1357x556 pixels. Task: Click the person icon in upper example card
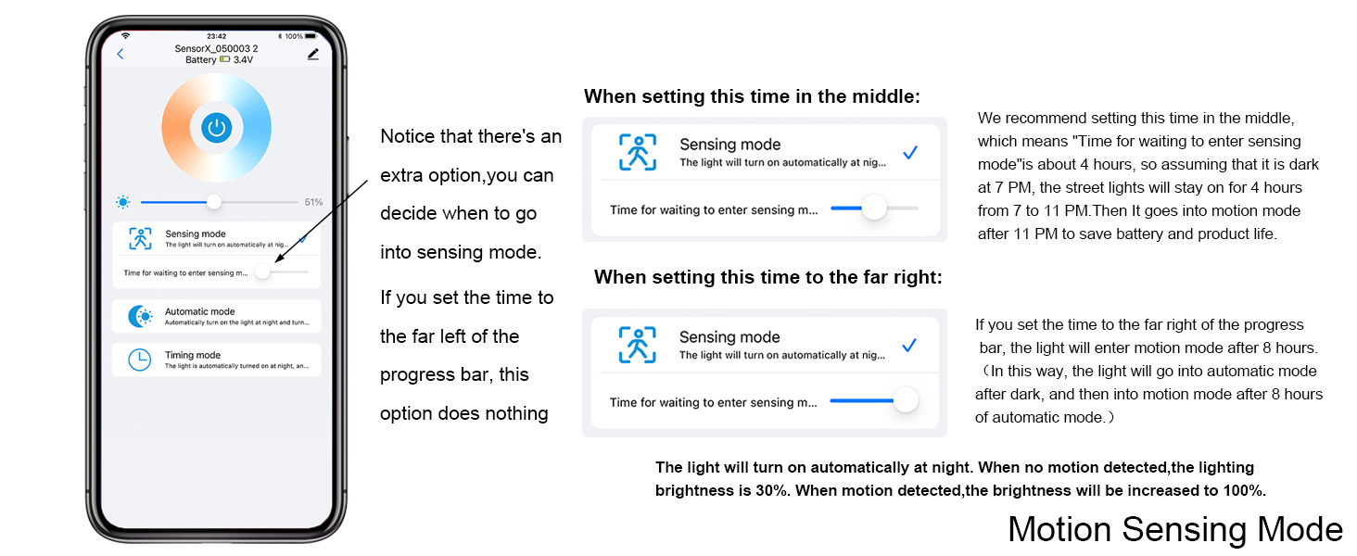point(638,153)
